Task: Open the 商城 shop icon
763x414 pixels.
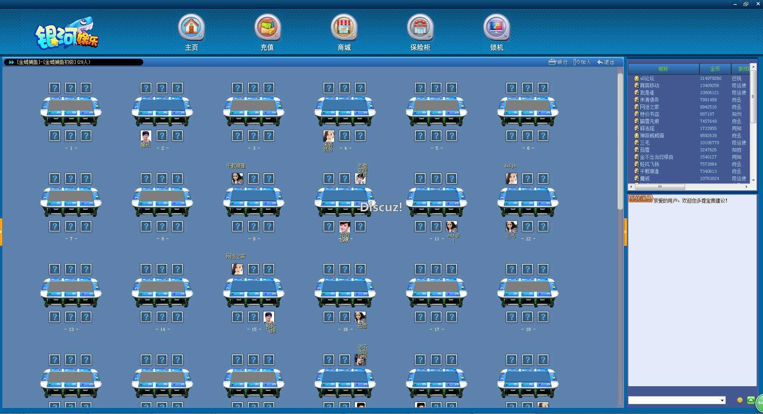Action: [x=344, y=28]
